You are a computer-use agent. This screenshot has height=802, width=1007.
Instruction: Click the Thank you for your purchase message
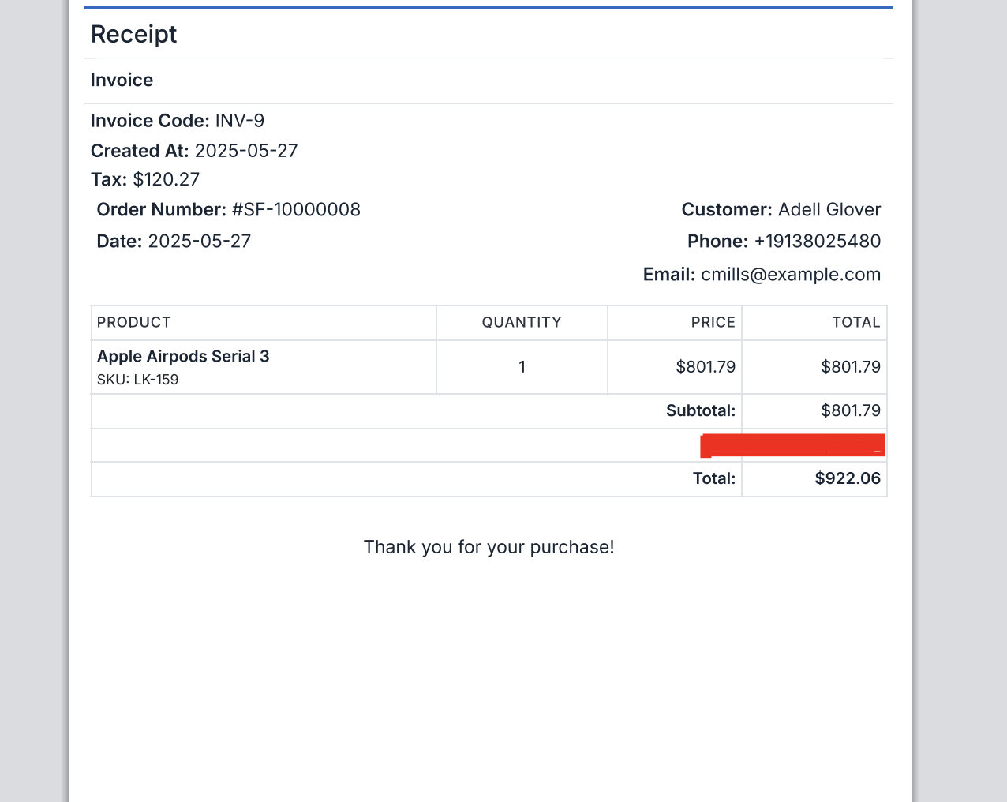pos(489,547)
